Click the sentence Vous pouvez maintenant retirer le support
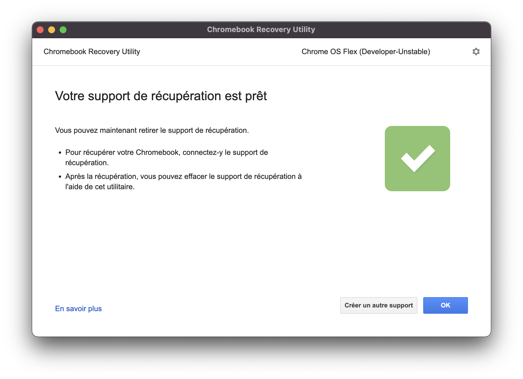 (x=152, y=131)
